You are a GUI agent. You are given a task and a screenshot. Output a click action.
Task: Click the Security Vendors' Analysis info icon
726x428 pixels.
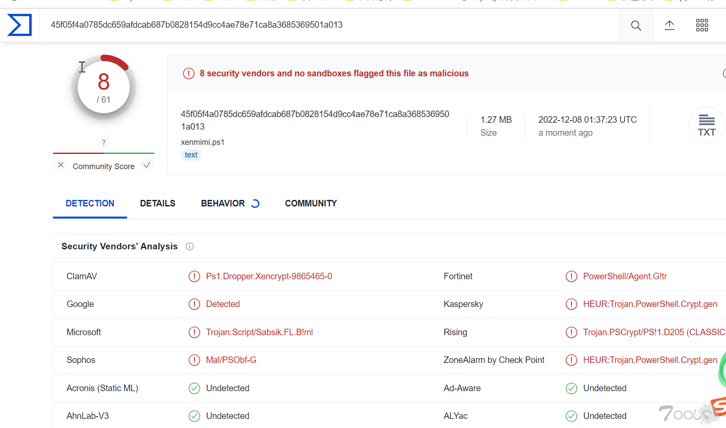(x=190, y=246)
